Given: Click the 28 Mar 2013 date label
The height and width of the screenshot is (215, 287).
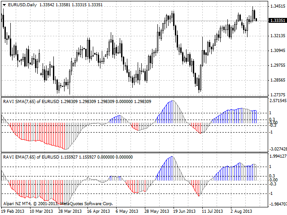Looking at the screenshot, I should [70, 210].
